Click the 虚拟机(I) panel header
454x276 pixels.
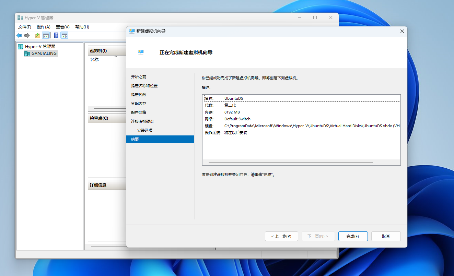(x=107, y=51)
